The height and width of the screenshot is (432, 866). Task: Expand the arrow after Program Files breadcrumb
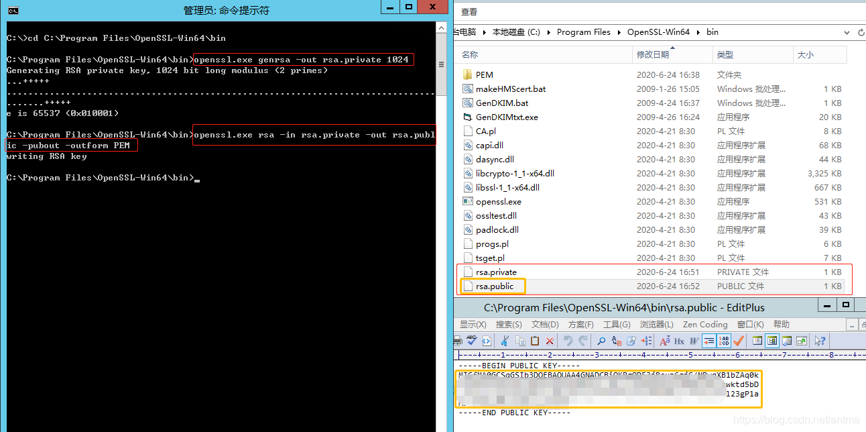click(x=619, y=32)
